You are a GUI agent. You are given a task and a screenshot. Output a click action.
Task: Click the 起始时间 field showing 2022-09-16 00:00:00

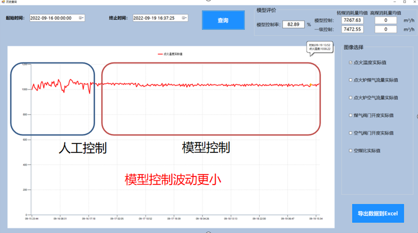[53, 18]
